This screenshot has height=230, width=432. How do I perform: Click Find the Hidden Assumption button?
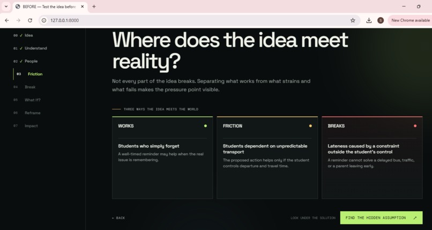381,218
